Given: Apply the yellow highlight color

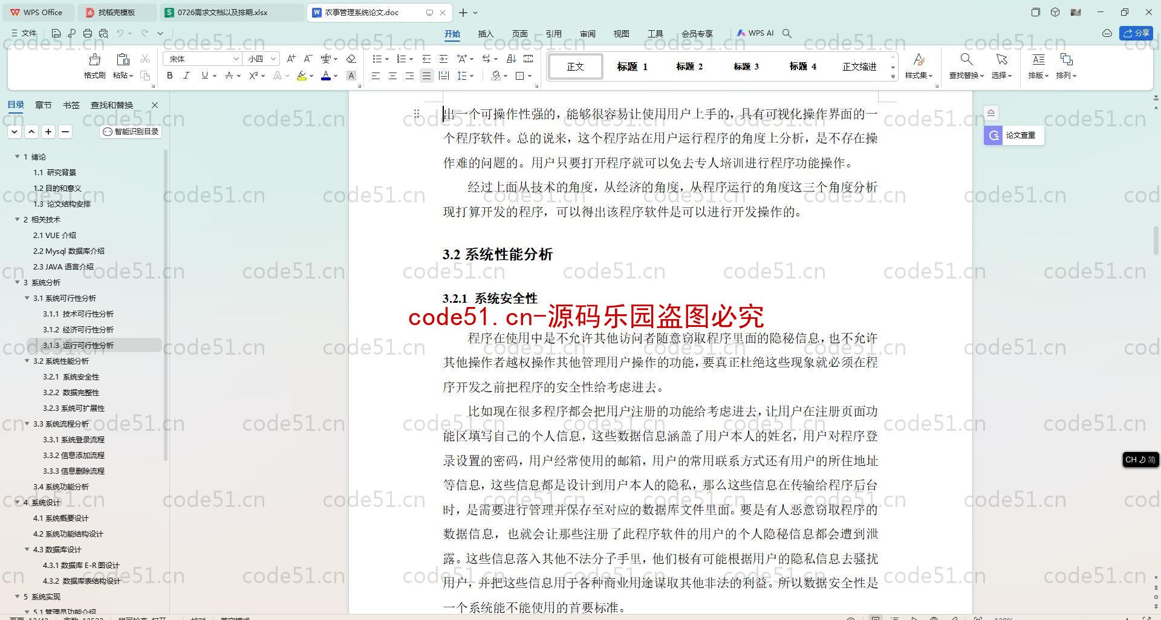Looking at the screenshot, I should coord(301,76).
